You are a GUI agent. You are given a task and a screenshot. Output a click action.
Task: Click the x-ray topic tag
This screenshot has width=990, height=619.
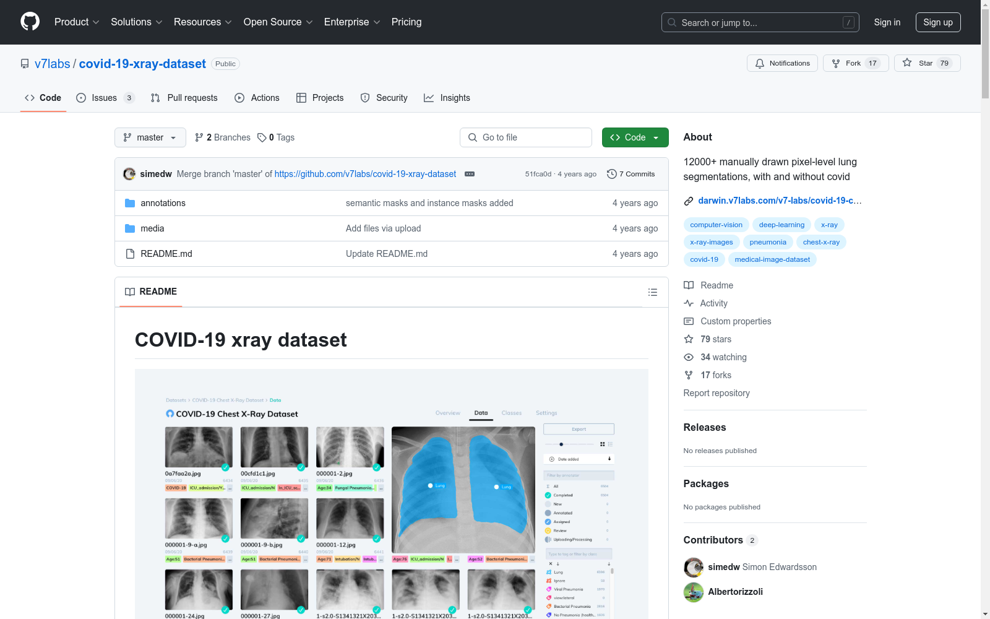[x=829, y=225]
